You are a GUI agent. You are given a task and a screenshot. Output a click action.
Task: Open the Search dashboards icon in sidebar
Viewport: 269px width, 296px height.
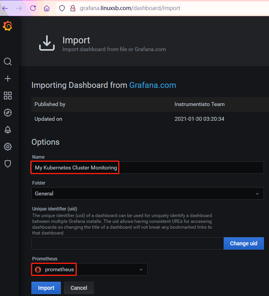(8, 62)
